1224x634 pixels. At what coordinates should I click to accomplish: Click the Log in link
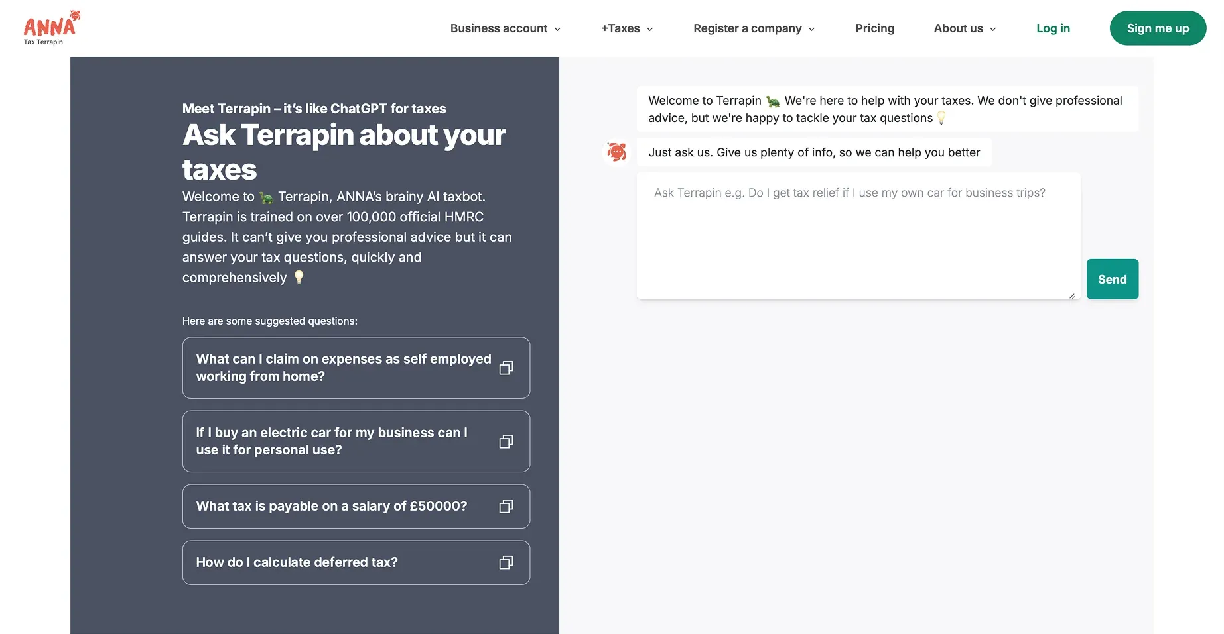click(1053, 28)
